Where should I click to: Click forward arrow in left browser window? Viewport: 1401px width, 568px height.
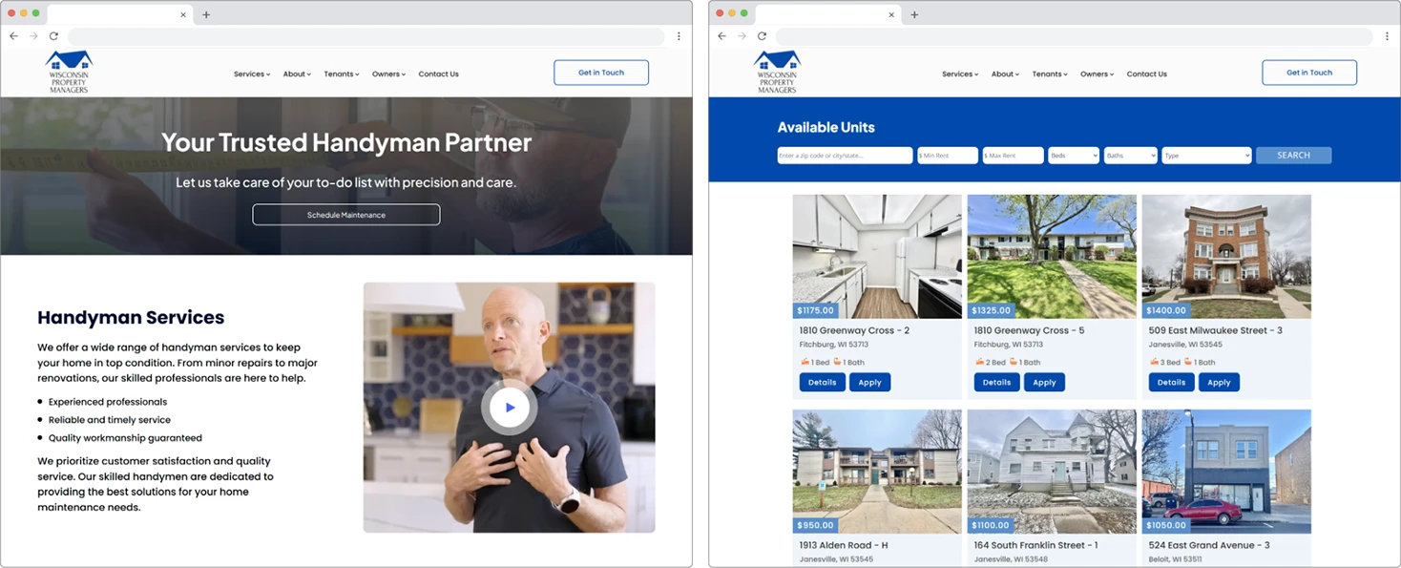33,36
